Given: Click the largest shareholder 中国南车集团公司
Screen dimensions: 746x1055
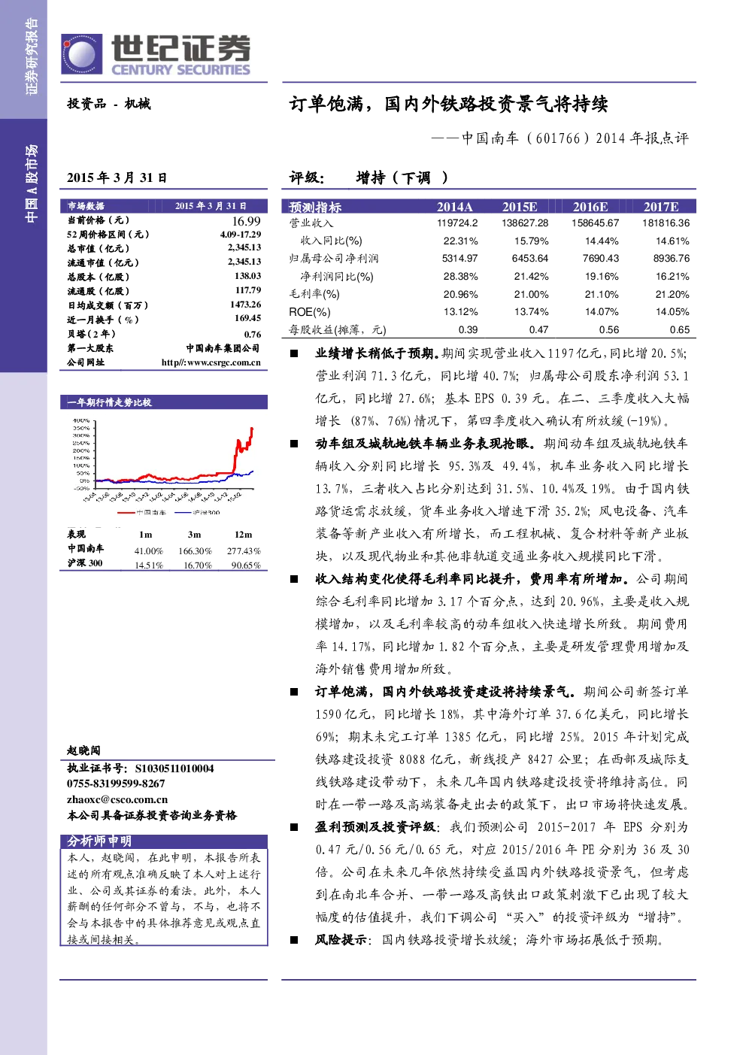Looking at the screenshot, I should [x=223, y=348].
